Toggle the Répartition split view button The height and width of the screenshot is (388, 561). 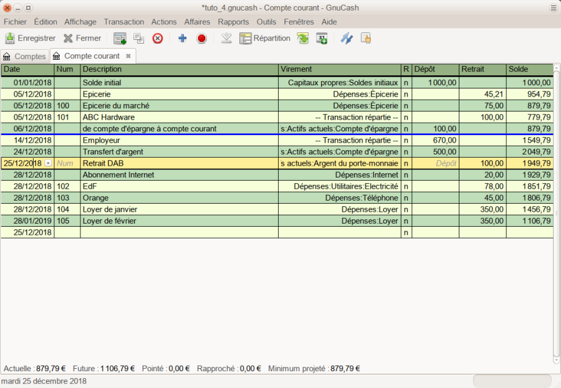265,38
